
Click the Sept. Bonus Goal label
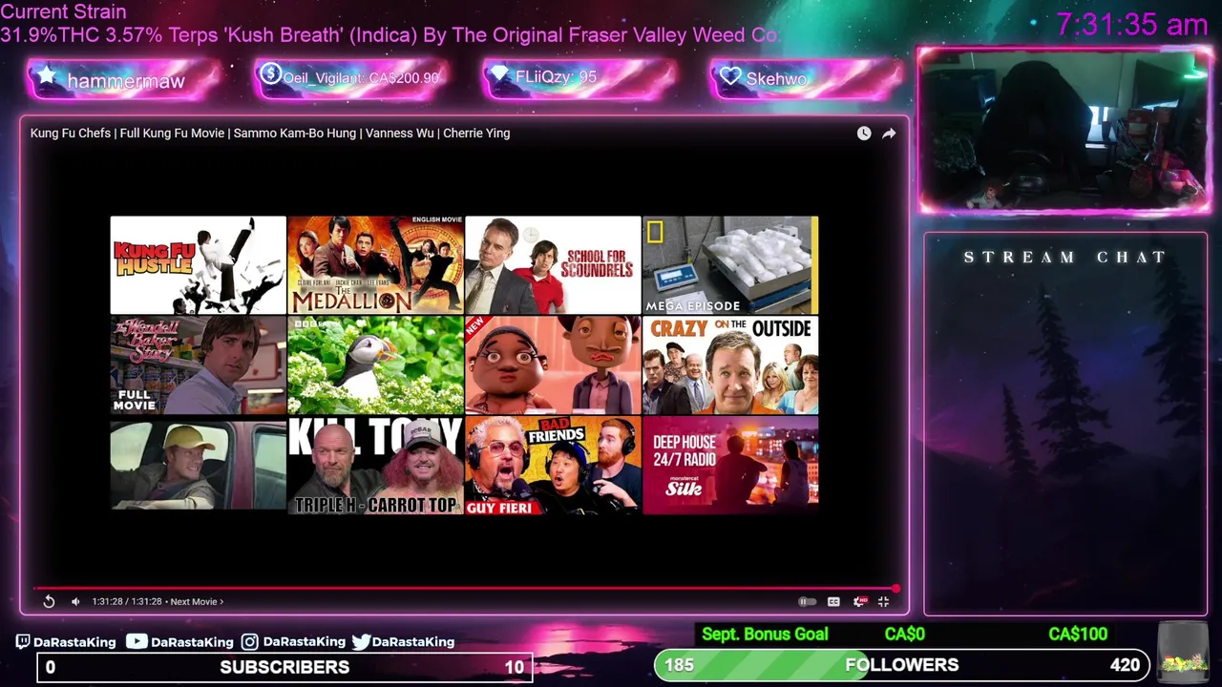765,635
